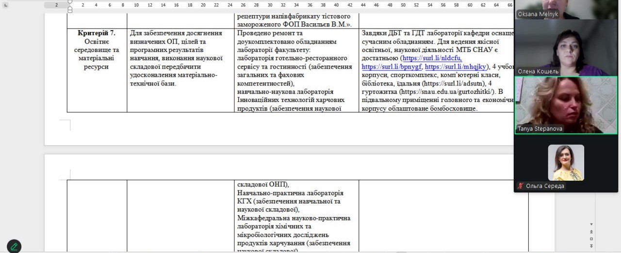Click the next page double-arrow button
This screenshot has height=253, width=621.
pyautogui.click(x=591, y=246)
